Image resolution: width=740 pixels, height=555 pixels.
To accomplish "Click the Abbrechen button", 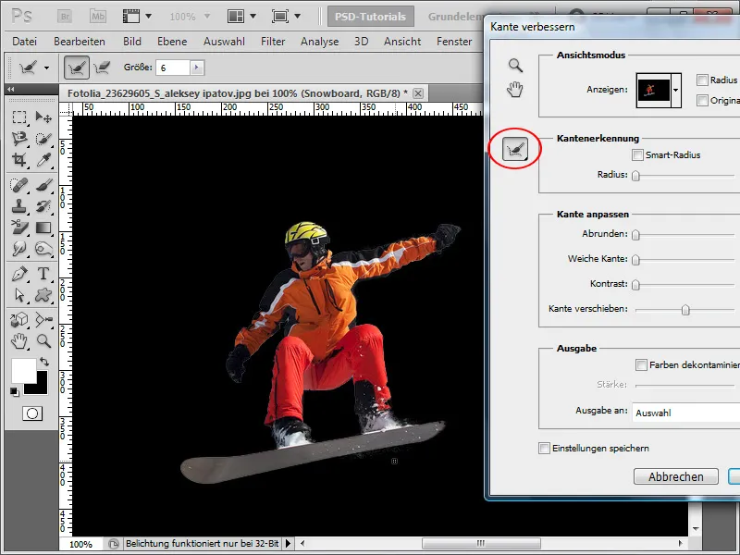I will [676, 476].
